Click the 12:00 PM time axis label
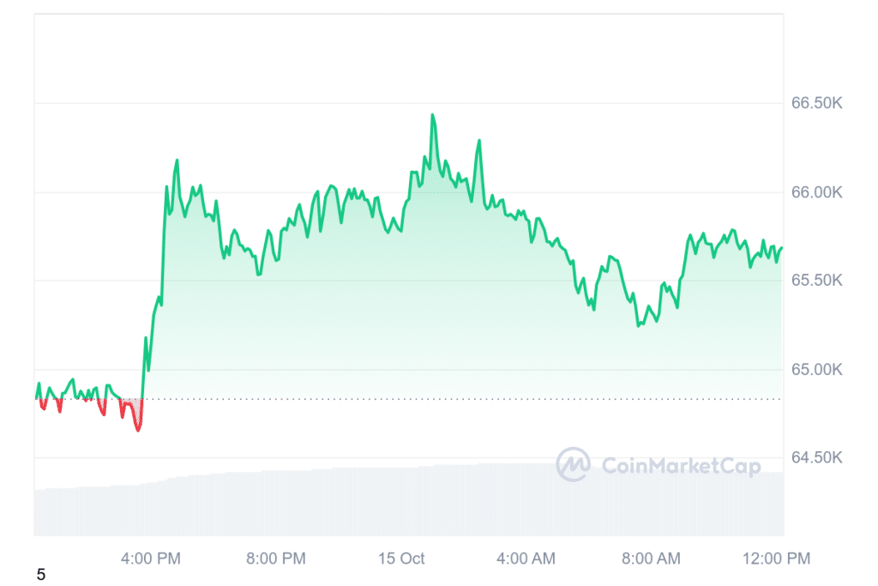This screenshot has width=878, height=586. coord(775,559)
